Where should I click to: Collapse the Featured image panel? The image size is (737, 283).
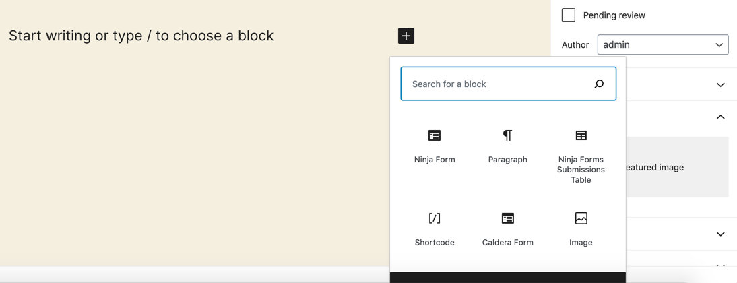coord(720,117)
